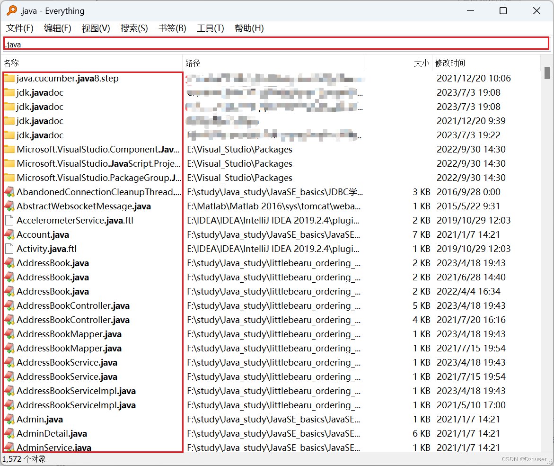Screen dimensions: 554x466
Task: Select the java.cucumber.java8.step folder icon
Action: [9, 78]
